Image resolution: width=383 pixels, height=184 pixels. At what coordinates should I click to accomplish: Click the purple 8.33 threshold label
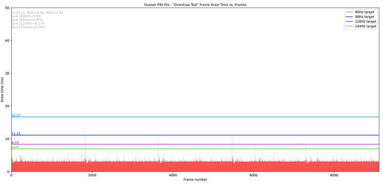(15, 143)
